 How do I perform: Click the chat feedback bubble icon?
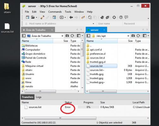coord(126,17)
